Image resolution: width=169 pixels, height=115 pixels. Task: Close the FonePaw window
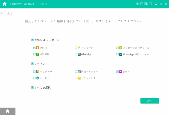coord(166,4)
